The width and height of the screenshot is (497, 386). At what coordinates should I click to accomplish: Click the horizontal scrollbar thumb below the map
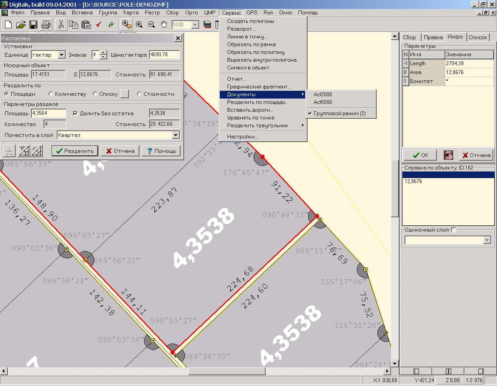coord(227,371)
